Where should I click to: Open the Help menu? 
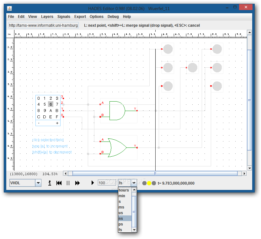127,17
